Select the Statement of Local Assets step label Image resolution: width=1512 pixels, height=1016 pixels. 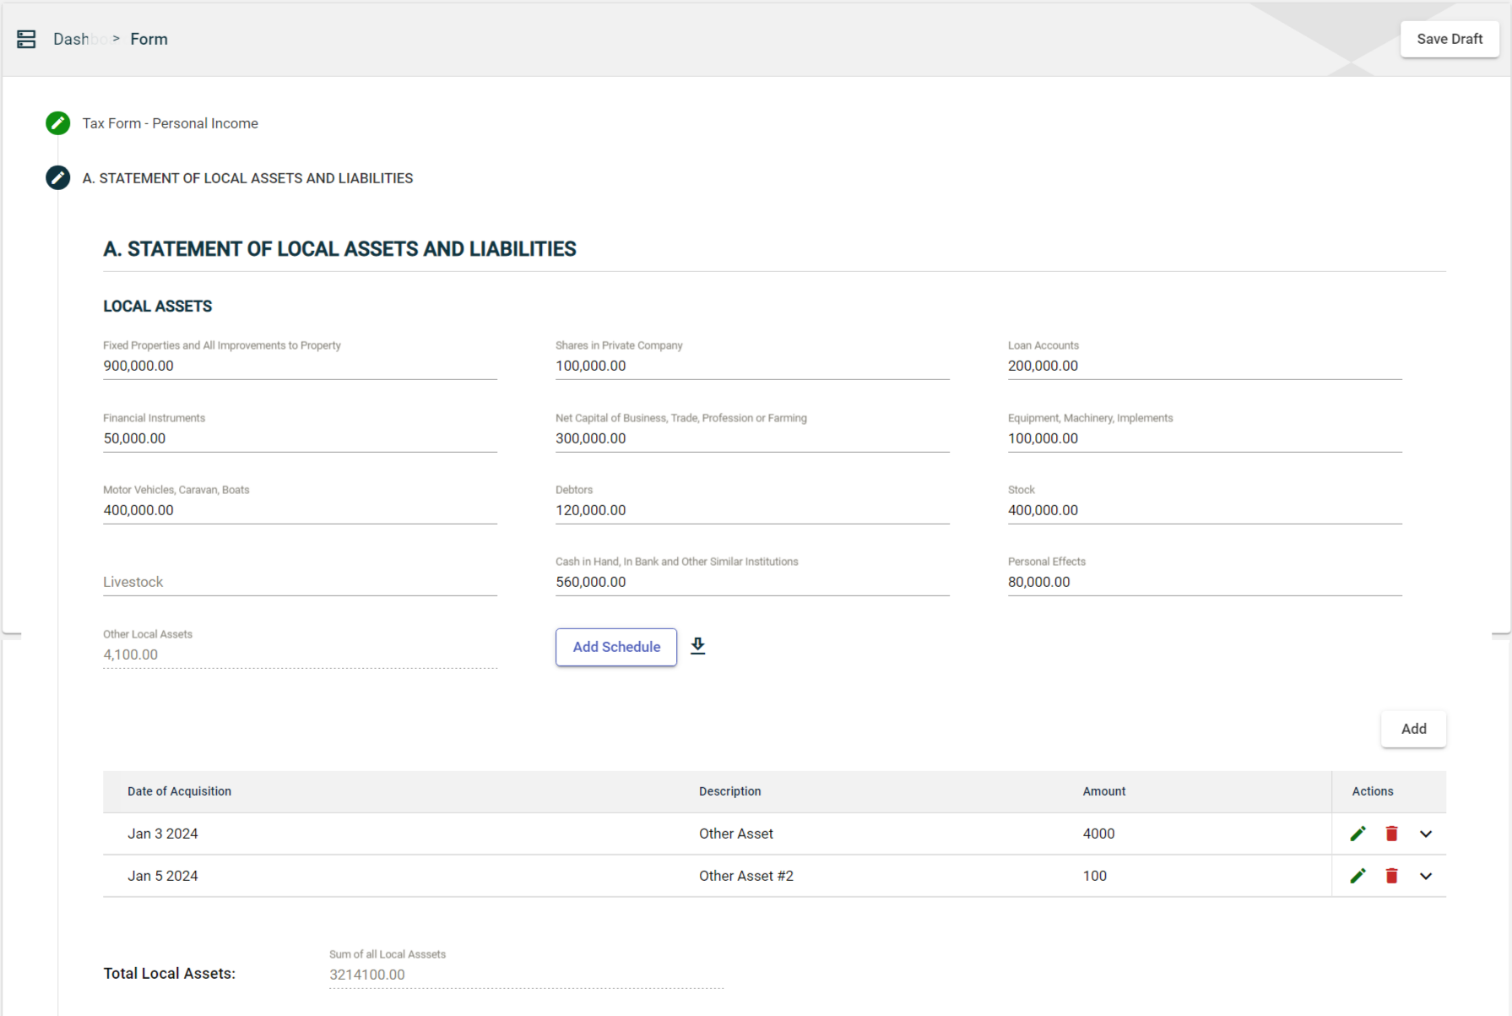point(247,178)
